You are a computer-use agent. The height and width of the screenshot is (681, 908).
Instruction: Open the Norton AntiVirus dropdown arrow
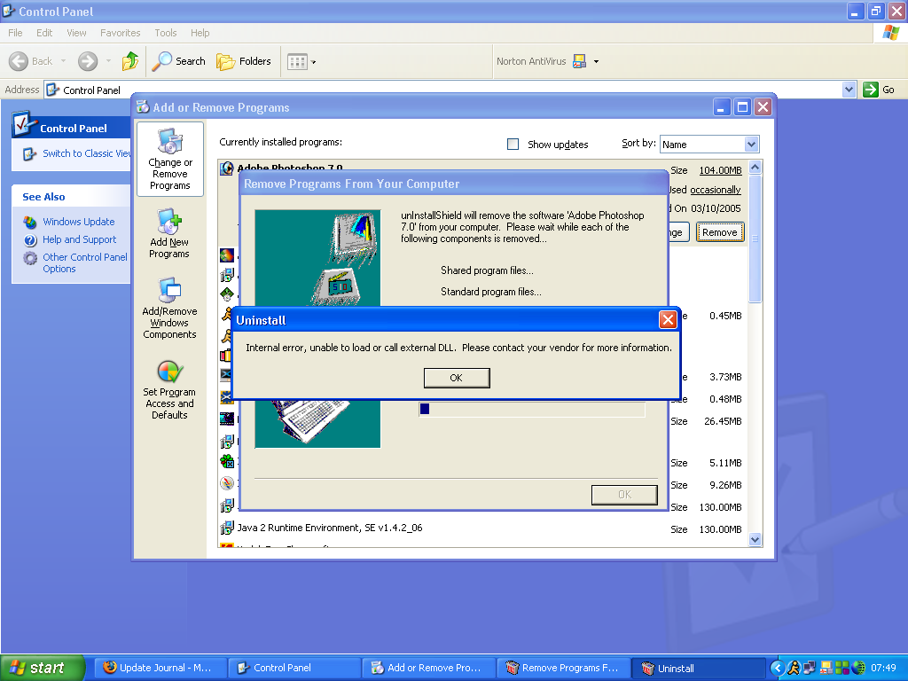coord(596,61)
